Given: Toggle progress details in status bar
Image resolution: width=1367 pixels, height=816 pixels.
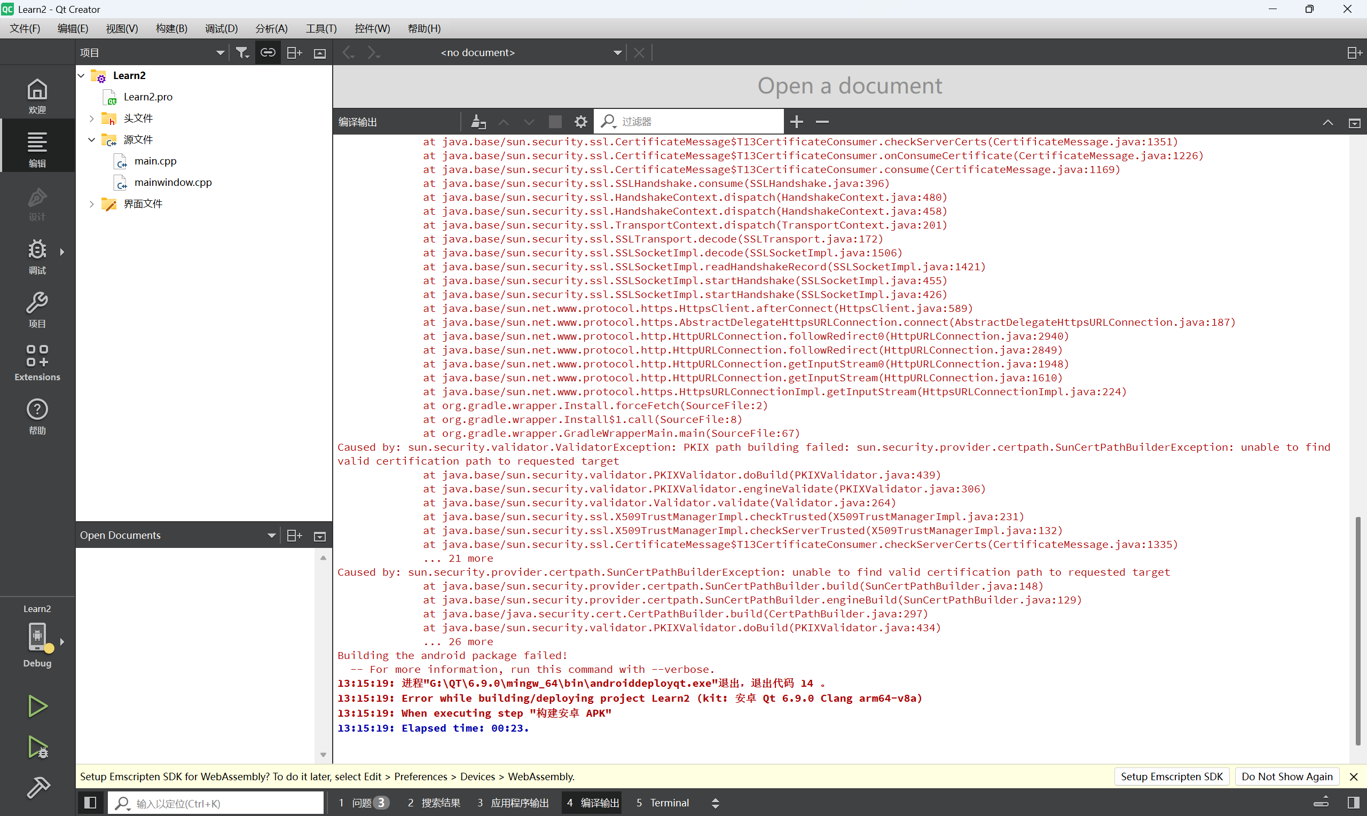Looking at the screenshot, I should coord(1322,803).
